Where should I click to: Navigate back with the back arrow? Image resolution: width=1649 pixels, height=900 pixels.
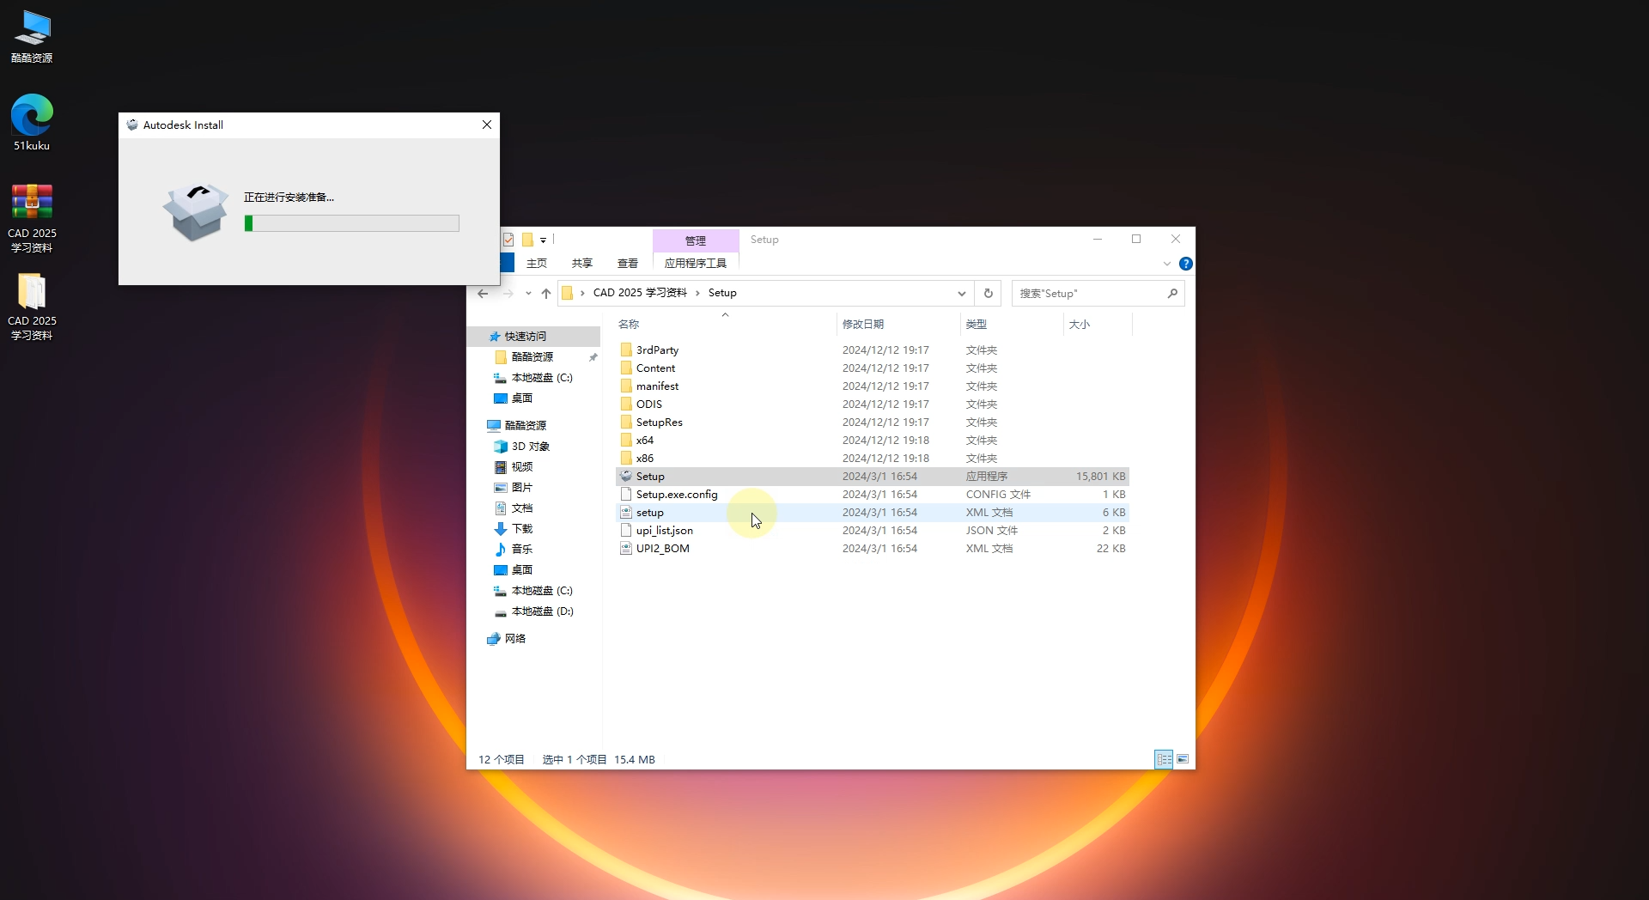point(483,294)
